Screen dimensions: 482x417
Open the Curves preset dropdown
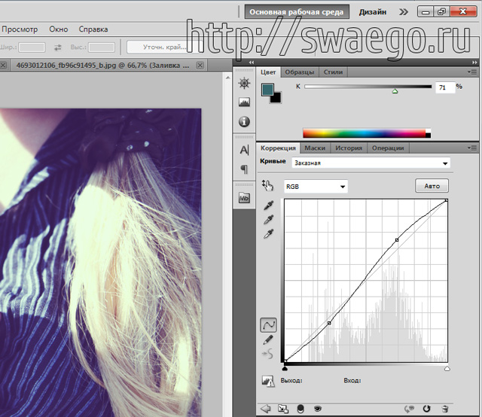(371, 163)
